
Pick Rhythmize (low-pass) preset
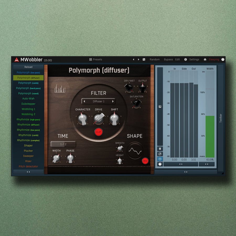28,130
